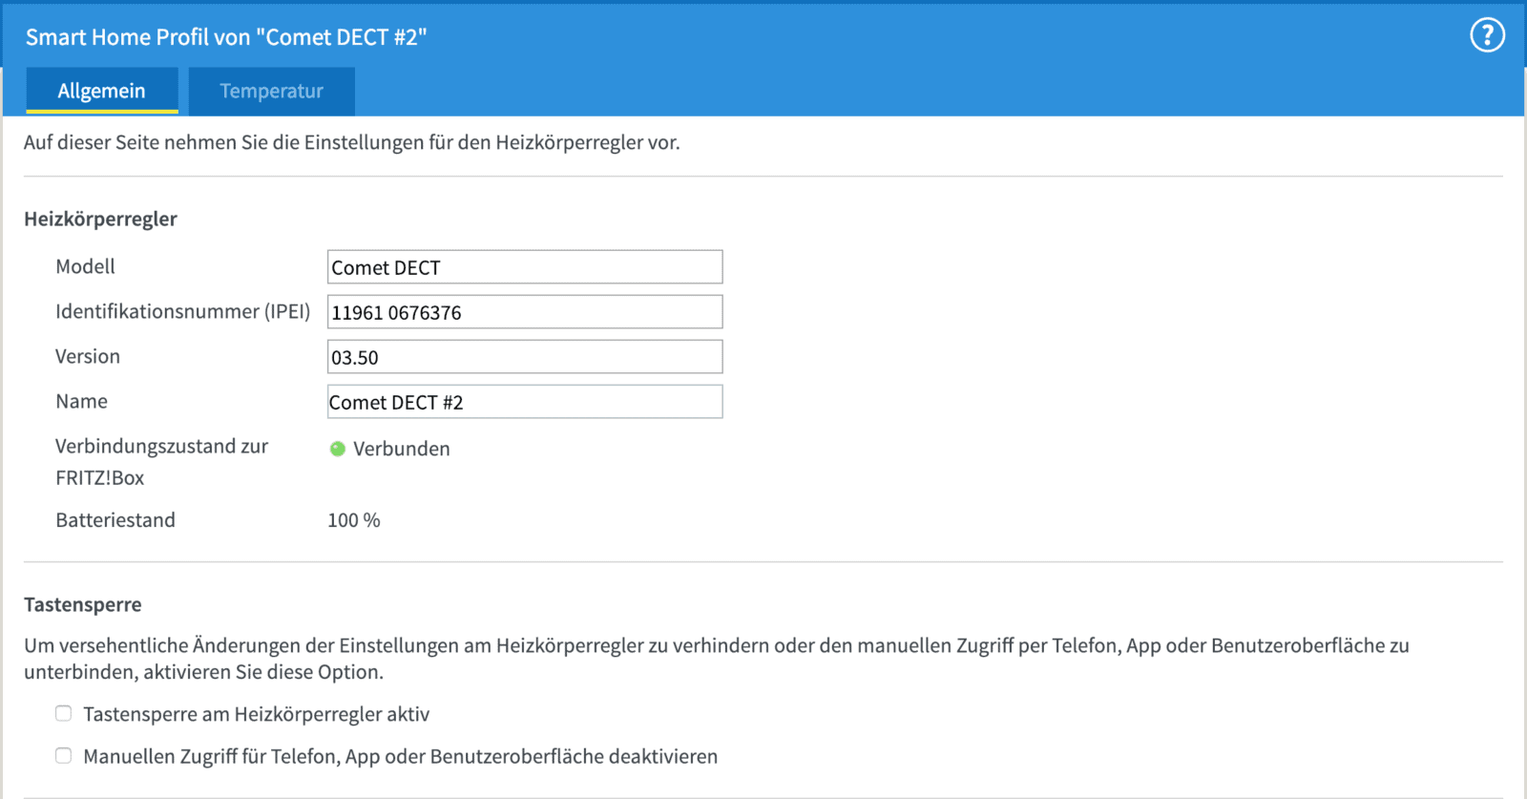
Task: Open help via the question mark icon
Action: 1486,35
